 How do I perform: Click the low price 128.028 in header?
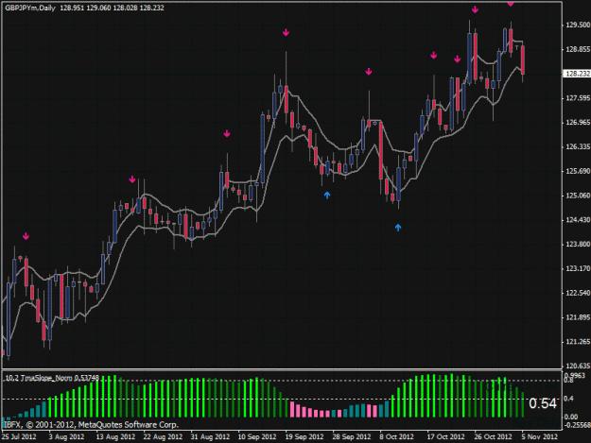[x=125, y=8]
